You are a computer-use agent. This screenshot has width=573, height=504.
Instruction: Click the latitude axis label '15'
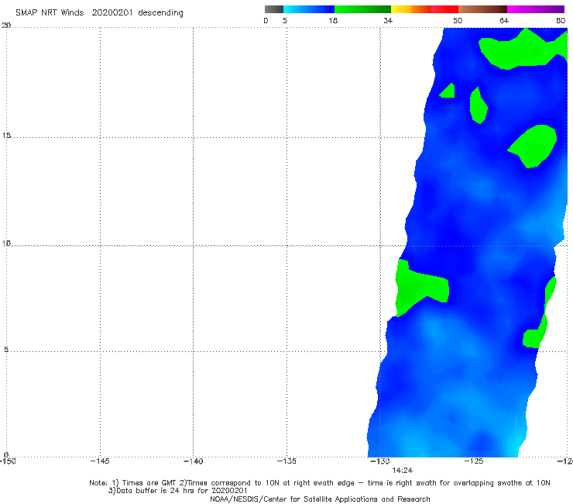pos(6,136)
